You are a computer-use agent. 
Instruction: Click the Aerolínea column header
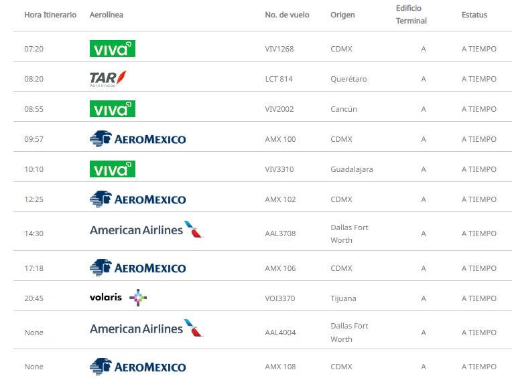(x=106, y=15)
